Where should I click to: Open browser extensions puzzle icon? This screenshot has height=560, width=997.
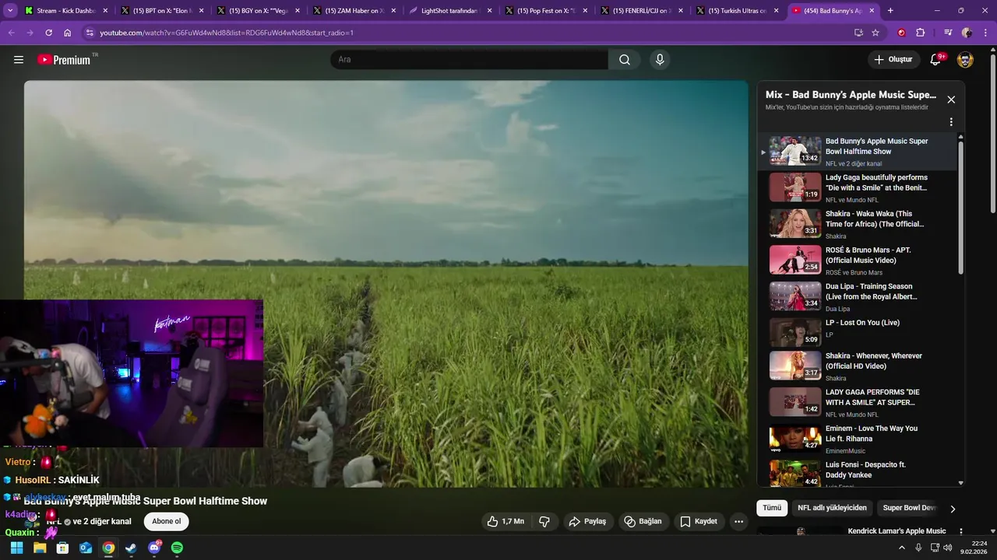pyautogui.click(x=921, y=33)
